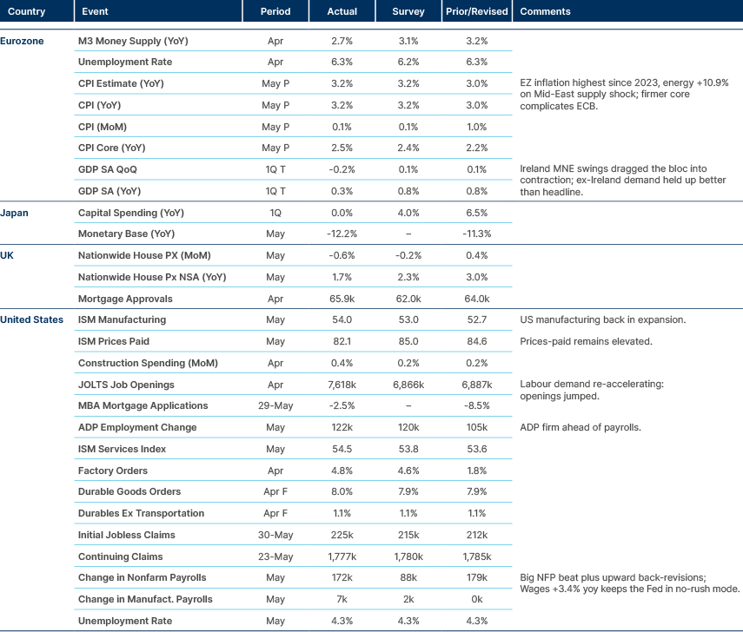The height and width of the screenshot is (632, 743).
Task: Select the GDP SA QoQ event
Action: [x=108, y=169]
